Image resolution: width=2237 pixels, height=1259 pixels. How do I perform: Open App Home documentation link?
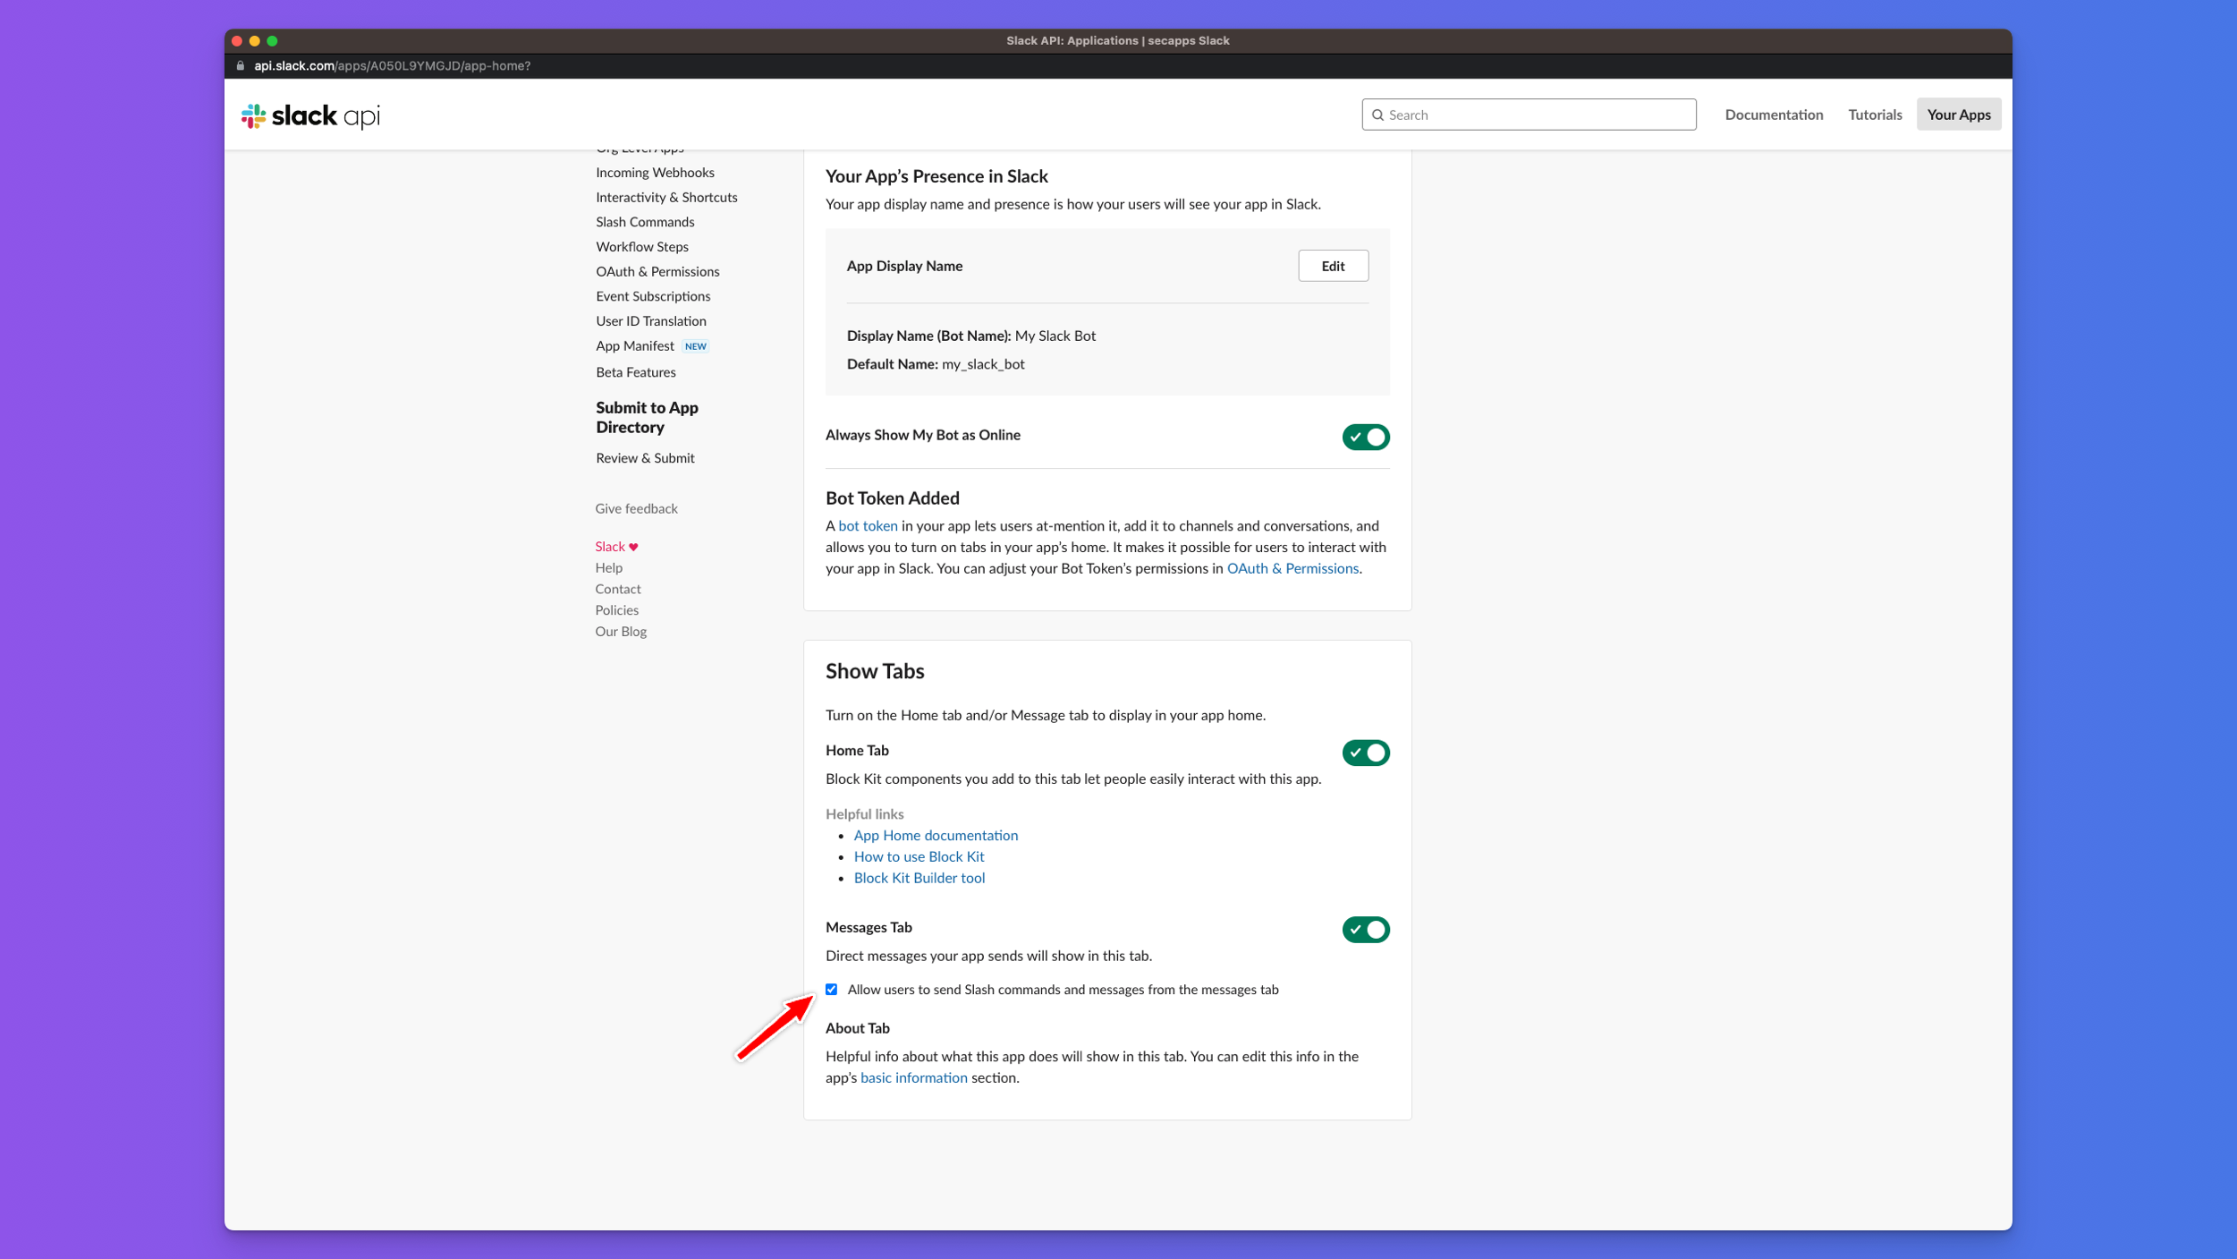pos(936,835)
